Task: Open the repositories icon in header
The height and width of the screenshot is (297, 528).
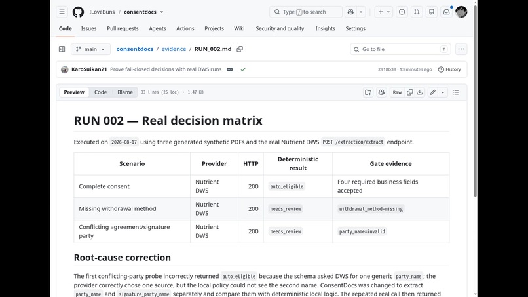Action: 431,12
